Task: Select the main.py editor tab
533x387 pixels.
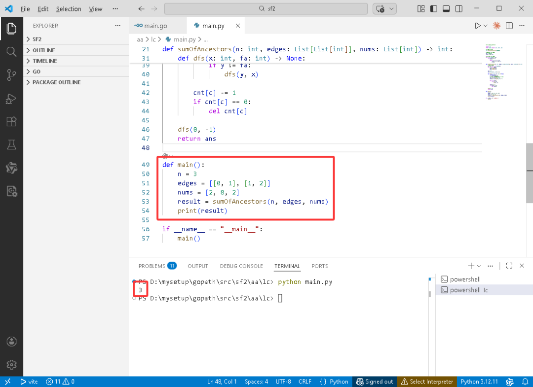Action: pos(213,26)
